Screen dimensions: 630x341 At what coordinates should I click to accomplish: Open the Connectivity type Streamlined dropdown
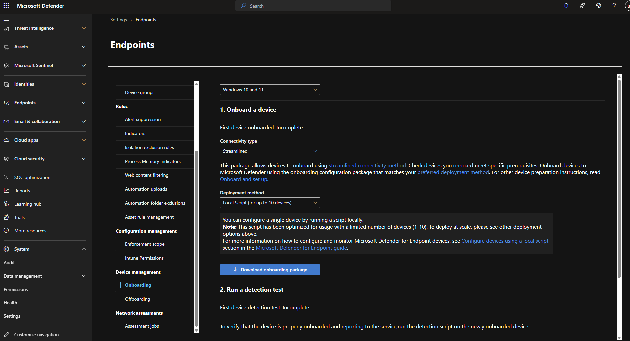[270, 151]
